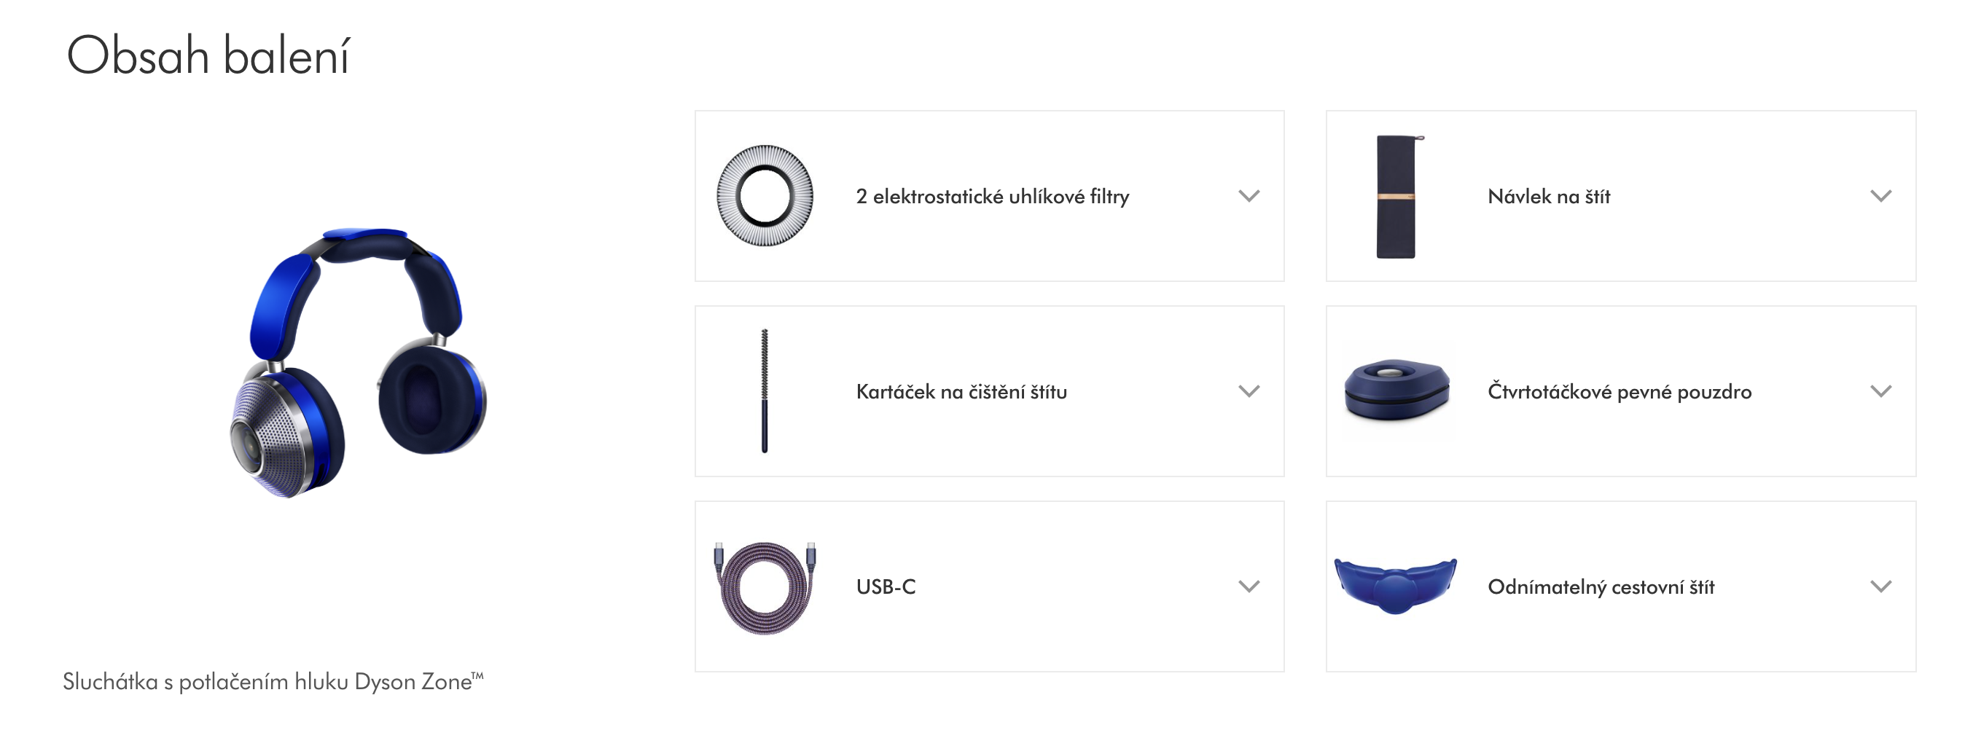
Task: Click the blue travel visor image
Action: 1395,586
